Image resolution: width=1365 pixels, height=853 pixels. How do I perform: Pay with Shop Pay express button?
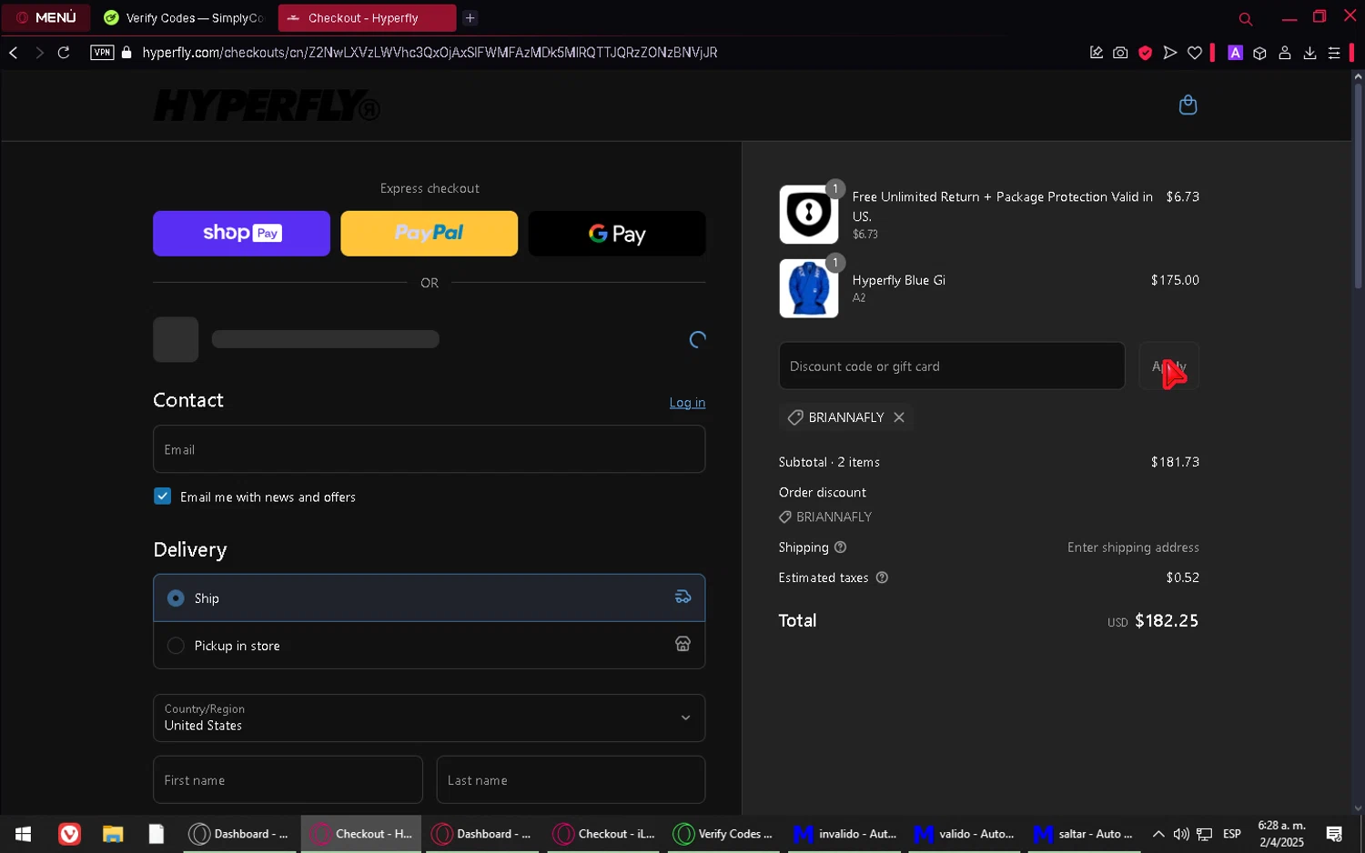(x=241, y=234)
